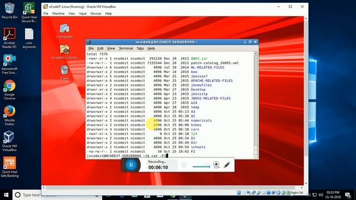Click VirtualBox horizontal scrollbar left arrow
Viewport: 356px width, 200px height.
coord(43,188)
